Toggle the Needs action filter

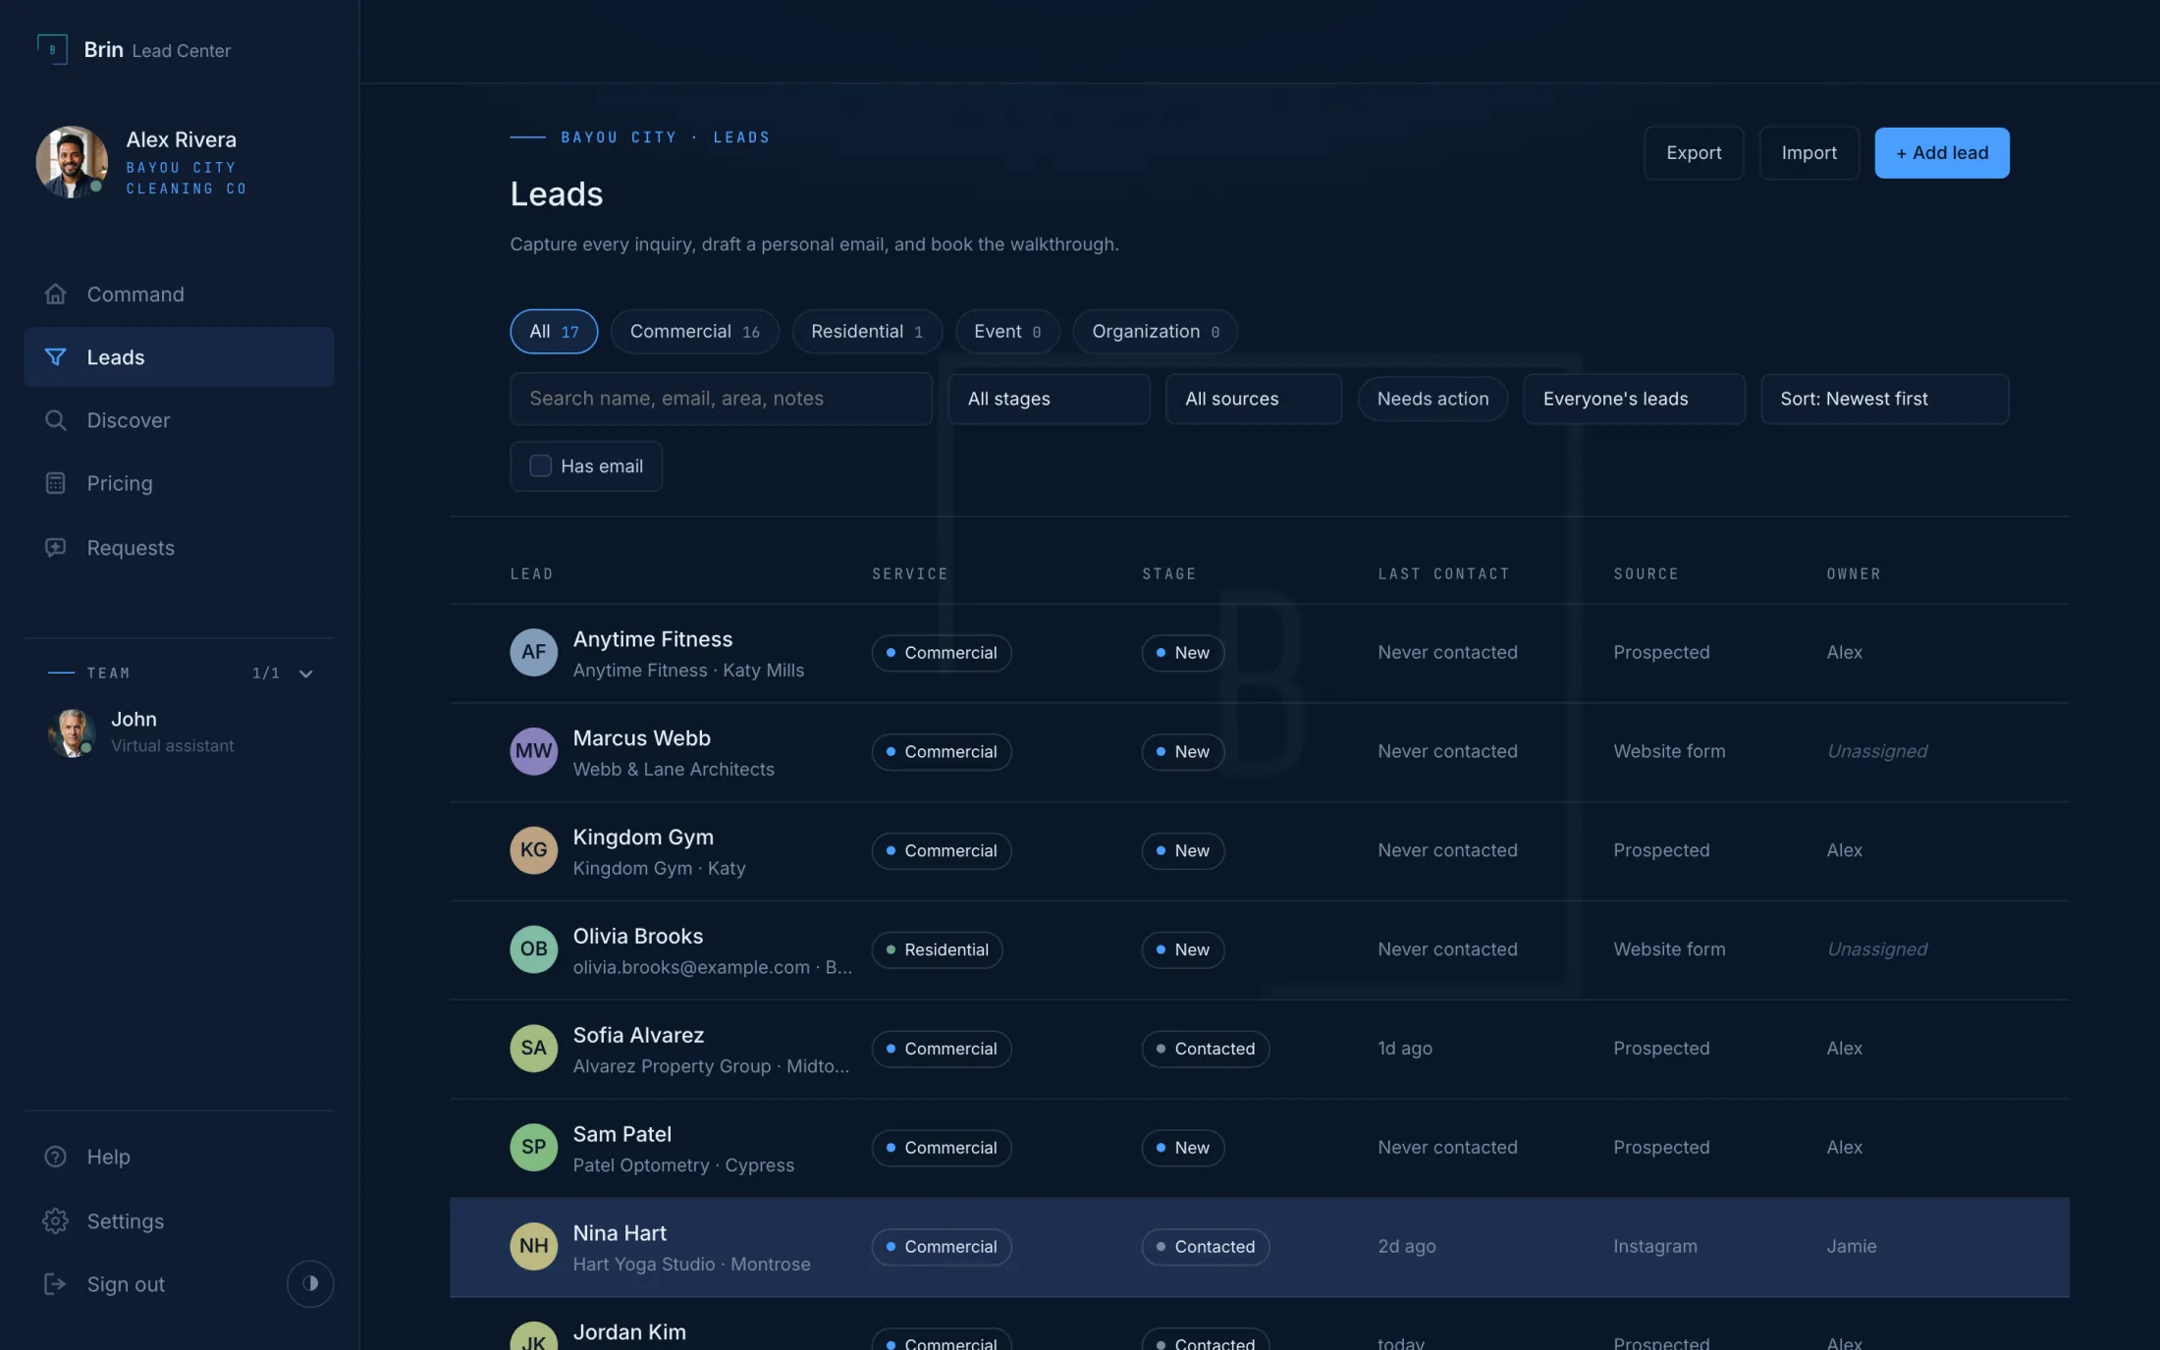click(x=1432, y=399)
